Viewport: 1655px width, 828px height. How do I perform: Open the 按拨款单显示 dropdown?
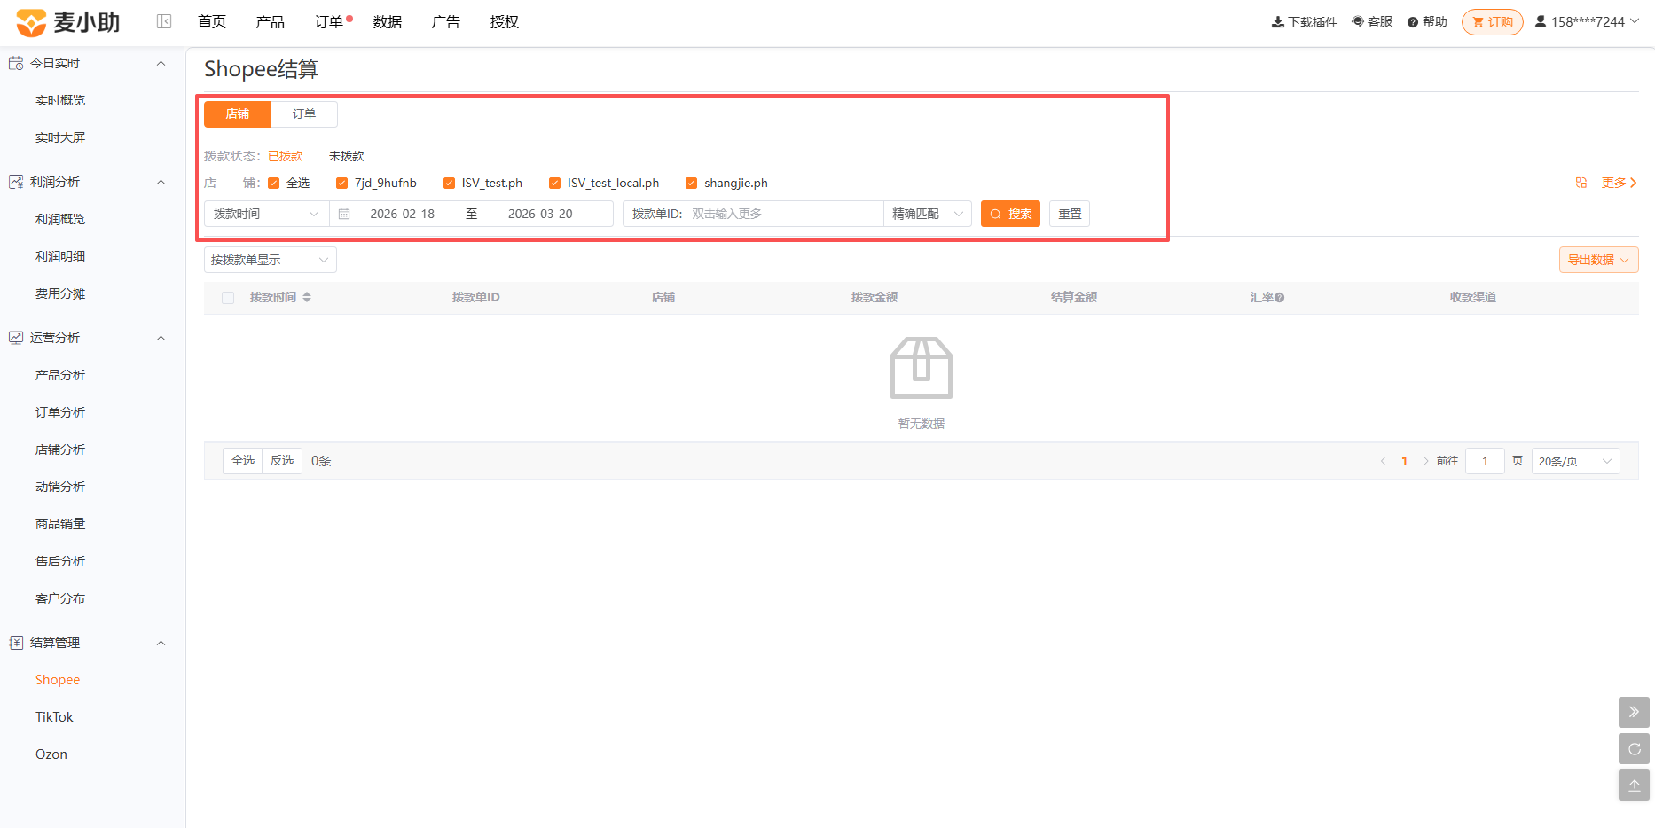point(271,260)
